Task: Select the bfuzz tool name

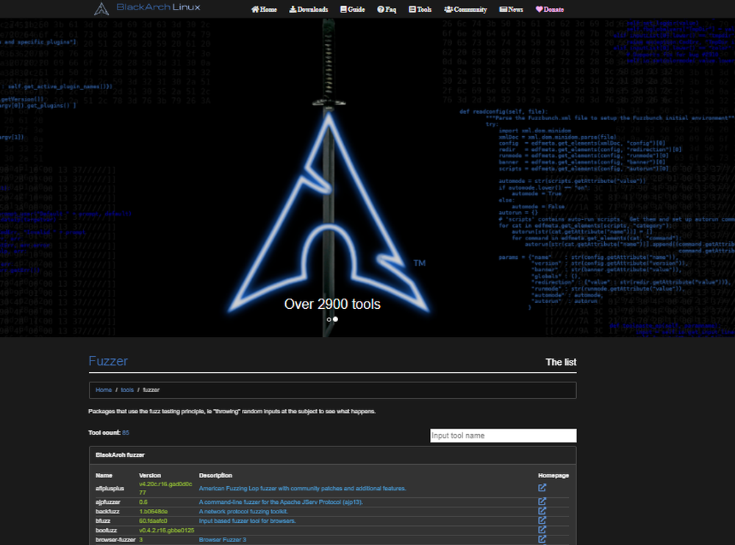Action: (103, 521)
